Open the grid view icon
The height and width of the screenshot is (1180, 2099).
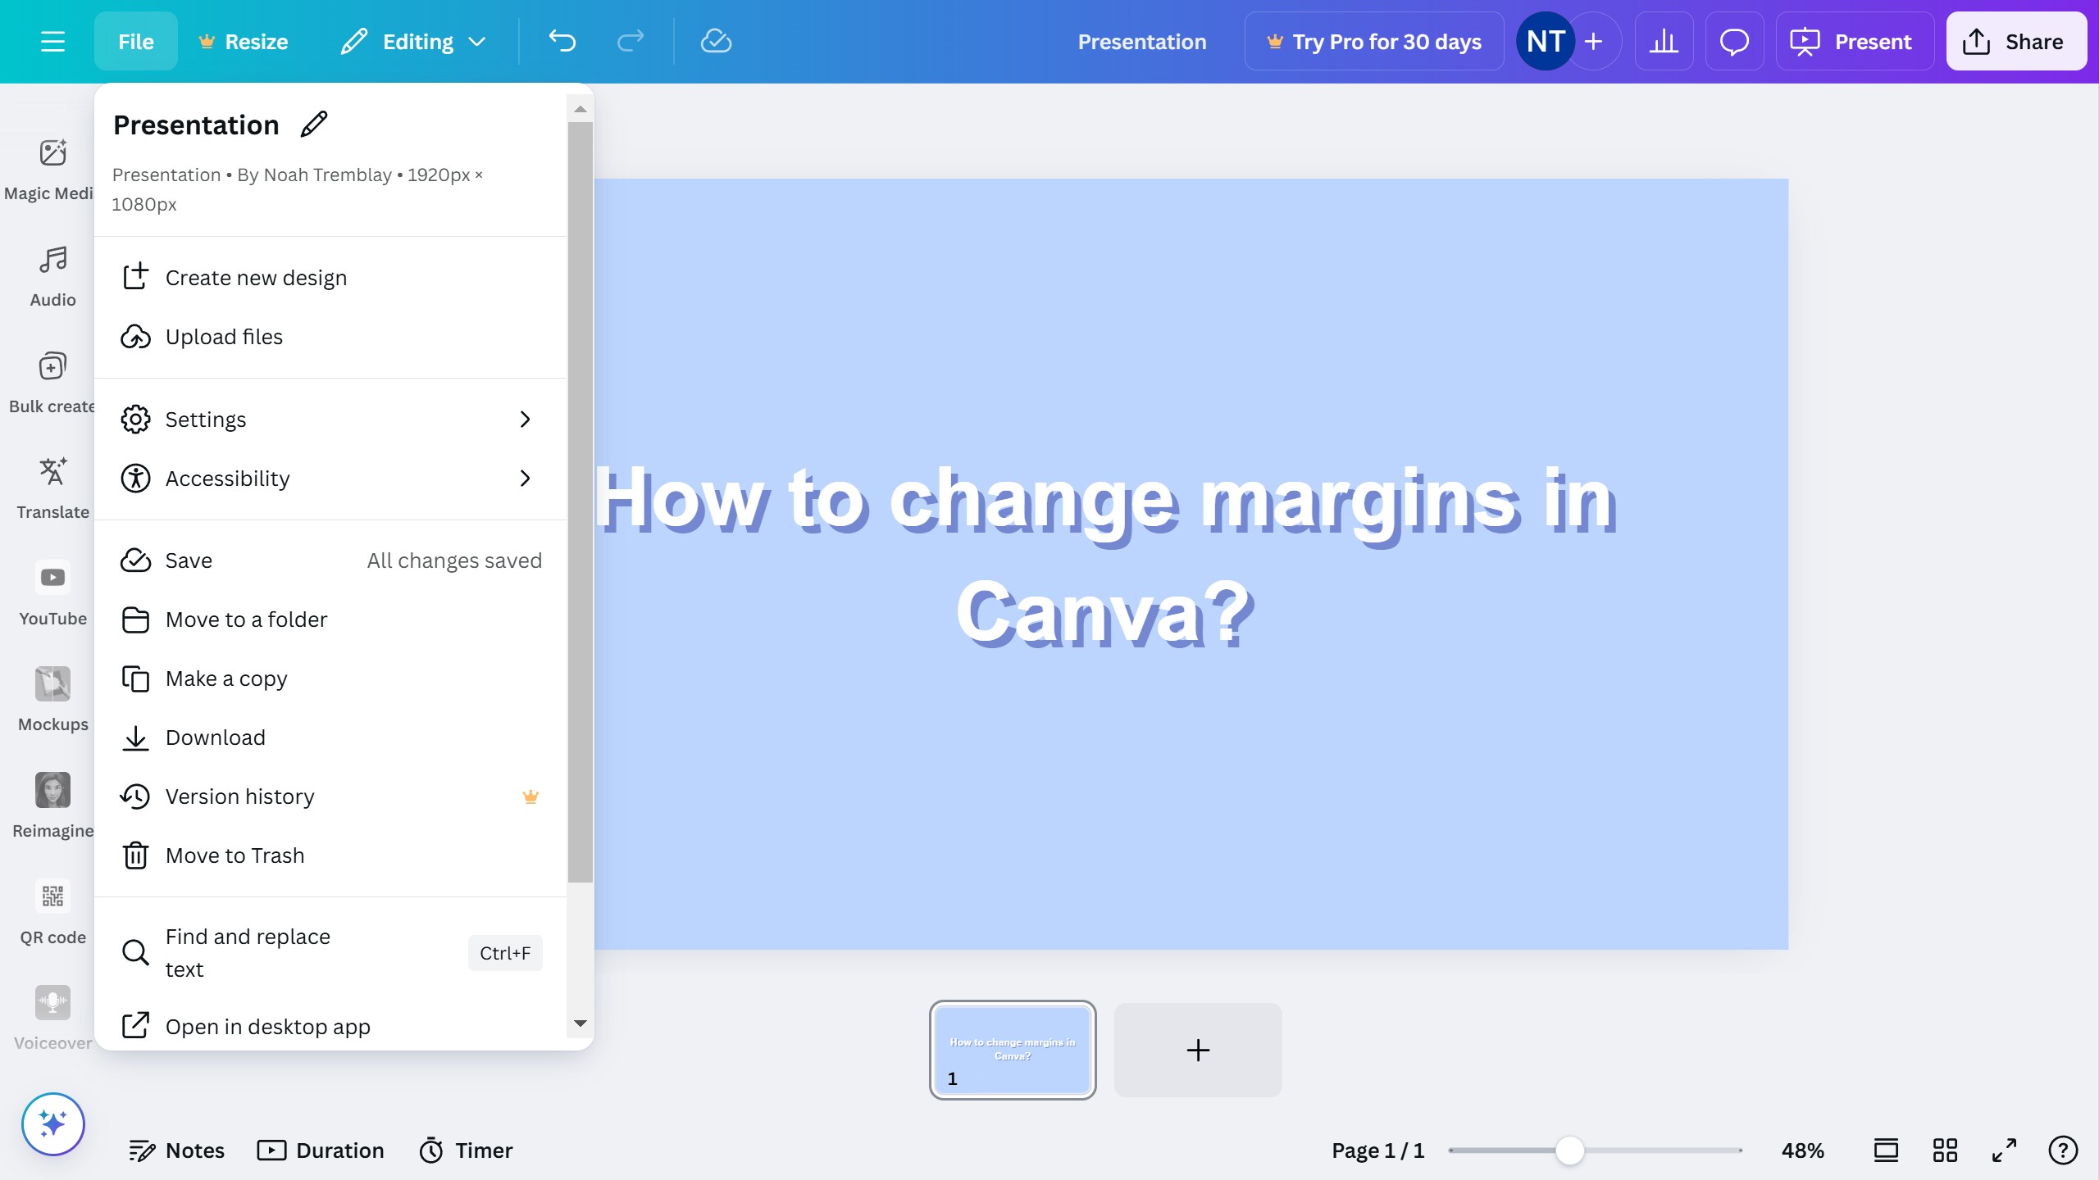coord(1945,1150)
